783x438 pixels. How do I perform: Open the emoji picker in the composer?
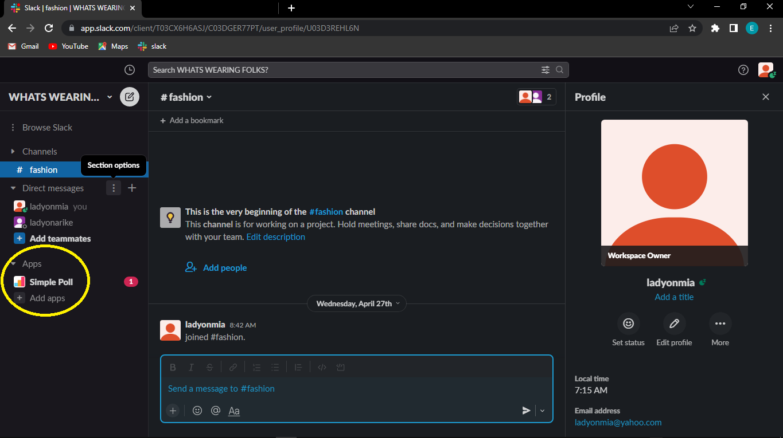pyautogui.click(x=197, y=411)
